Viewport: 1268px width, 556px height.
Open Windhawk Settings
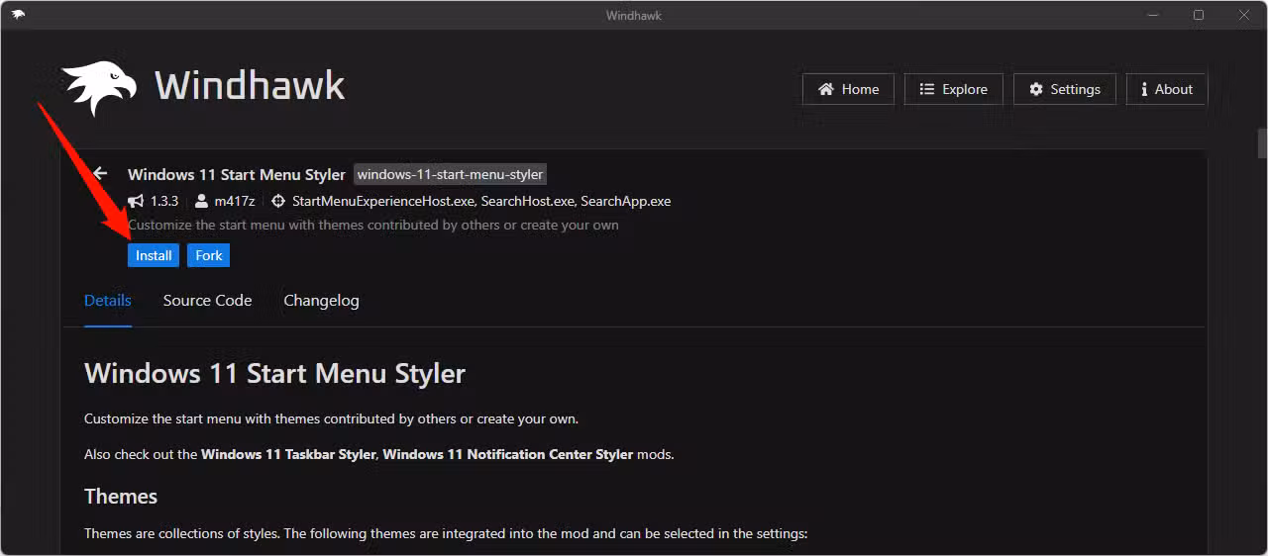coord(1064,89)
